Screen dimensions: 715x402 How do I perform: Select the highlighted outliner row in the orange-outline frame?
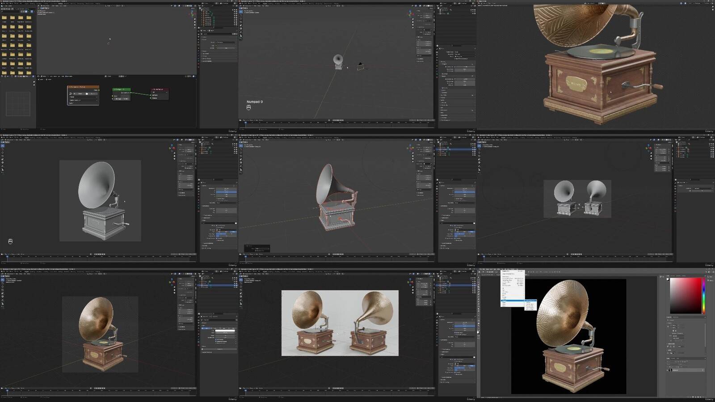(456, 149)
